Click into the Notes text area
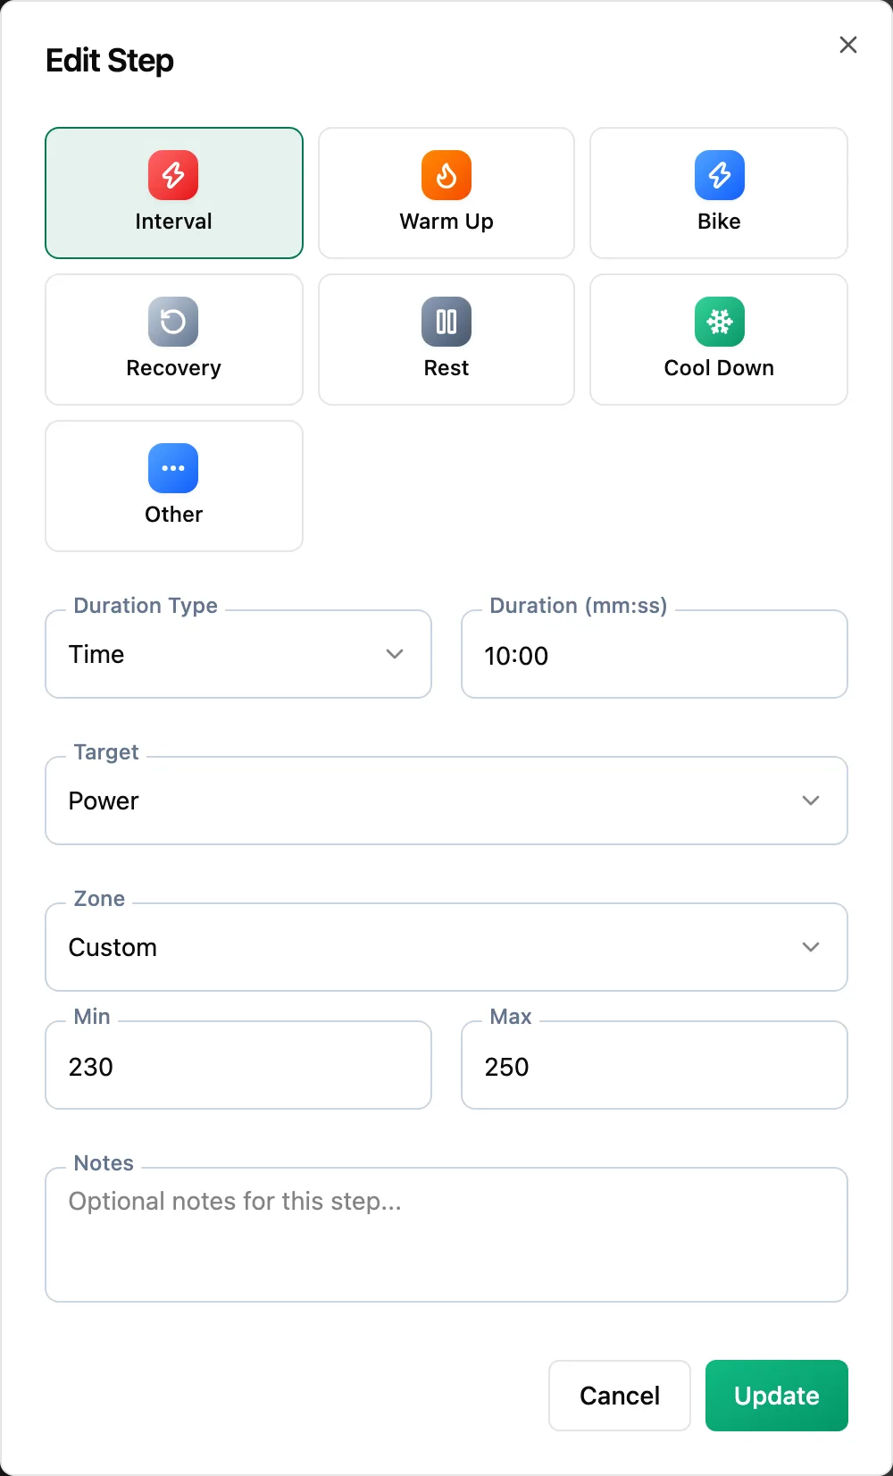 446,1235
